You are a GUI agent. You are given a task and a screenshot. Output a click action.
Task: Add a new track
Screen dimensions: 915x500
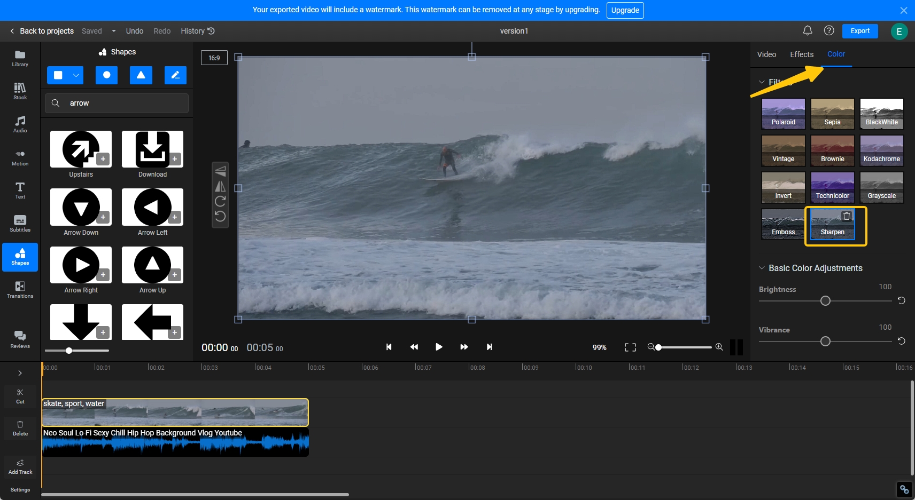20,467
